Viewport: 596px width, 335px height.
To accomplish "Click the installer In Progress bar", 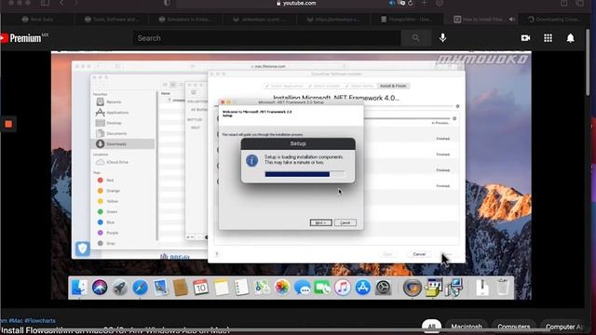I will click(407, 118).
